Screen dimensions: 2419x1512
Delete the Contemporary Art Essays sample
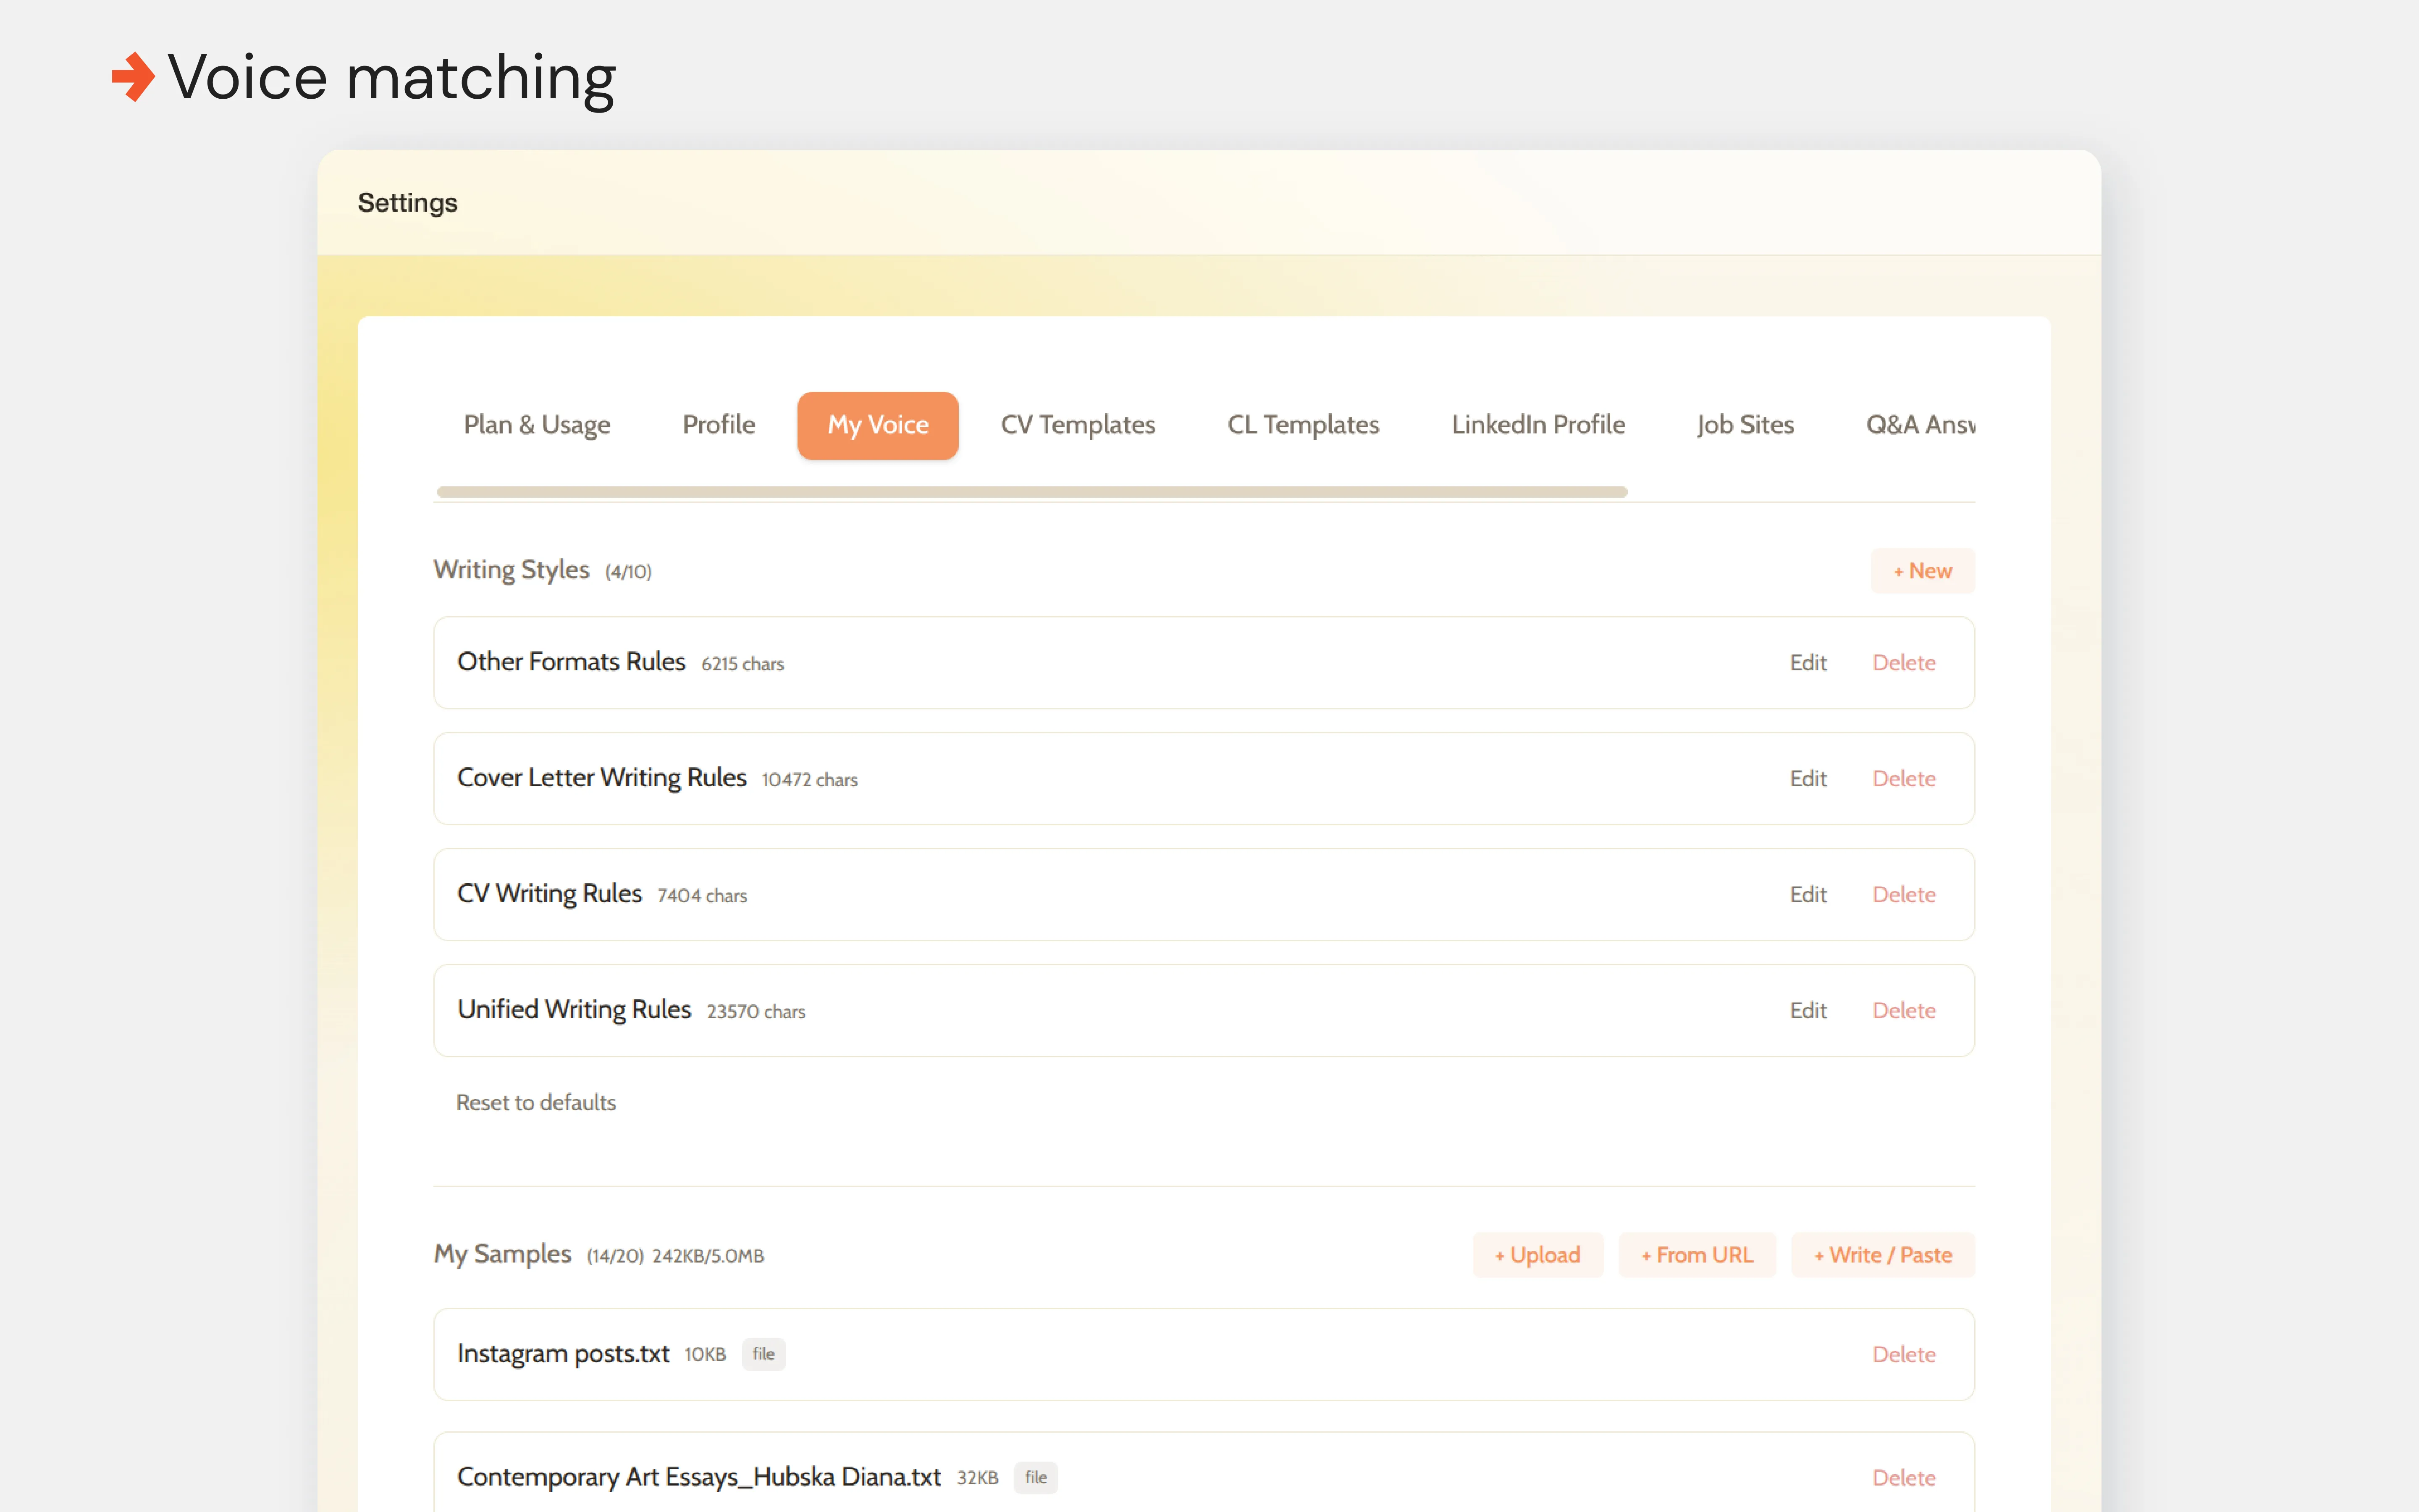pos(1903,1478)
